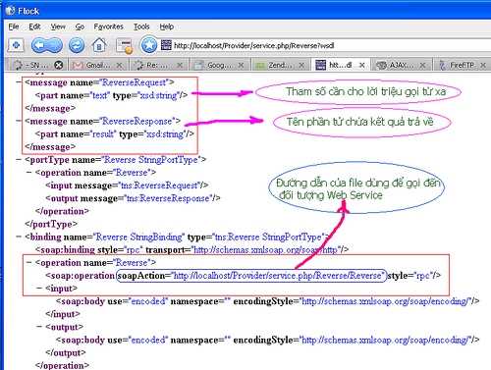Open the File menu

point(14,26)
